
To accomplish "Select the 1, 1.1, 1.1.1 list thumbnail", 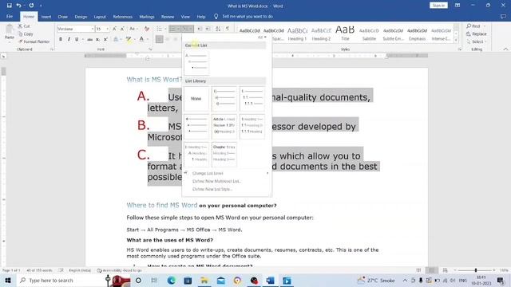I will click(252, 99).
